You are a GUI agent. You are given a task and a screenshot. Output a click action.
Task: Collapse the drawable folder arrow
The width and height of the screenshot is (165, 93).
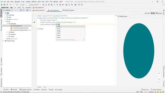pos(7,24)
